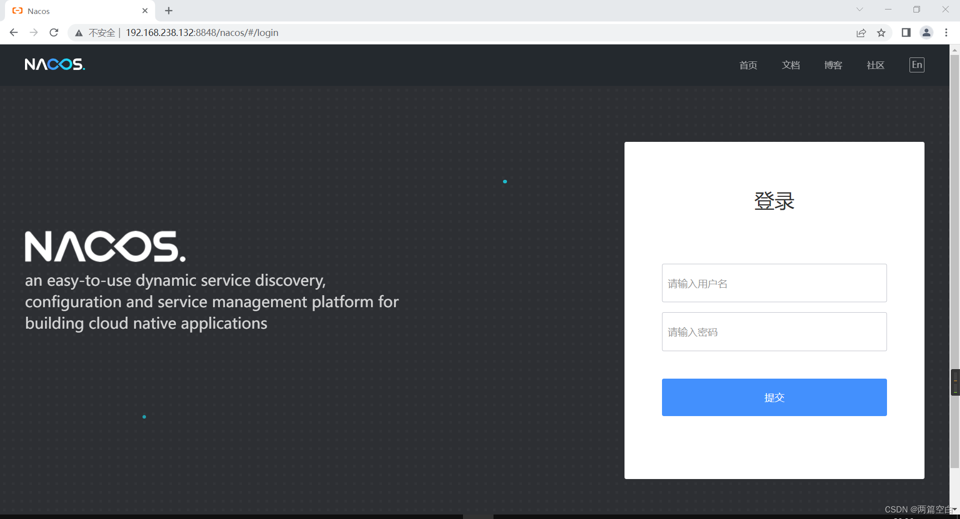Image resolution: width=960 pixels, height=519 pixels.
Task: Click the address bar URL
Action: (x=202, y=33)
